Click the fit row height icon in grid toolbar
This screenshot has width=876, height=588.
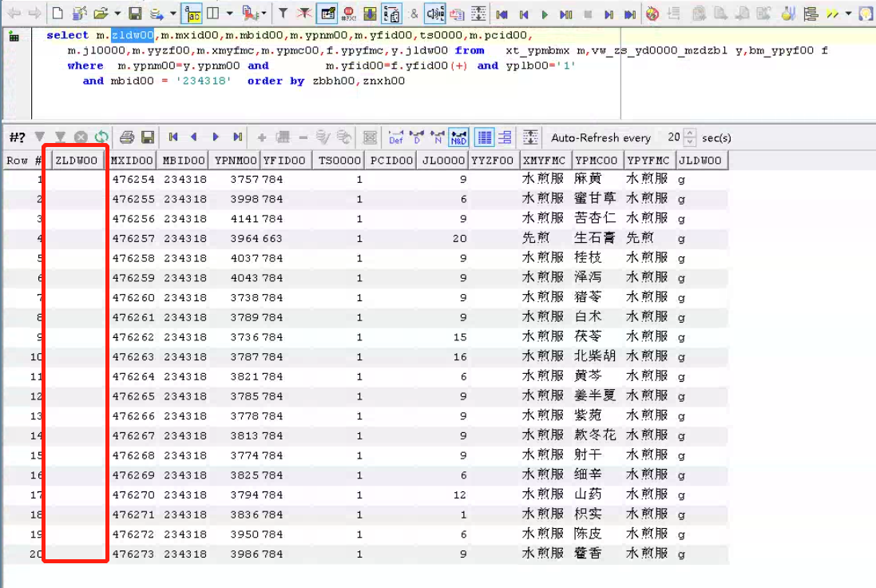[x=530, y=137]
